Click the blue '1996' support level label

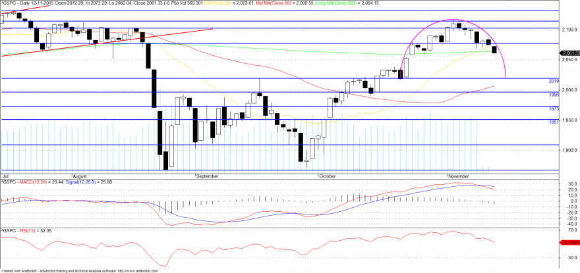(554, 95)
